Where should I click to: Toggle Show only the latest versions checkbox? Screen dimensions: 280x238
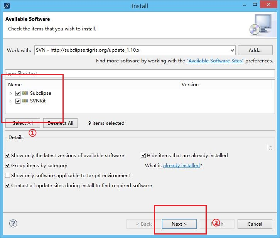click(x=7, y=156)
